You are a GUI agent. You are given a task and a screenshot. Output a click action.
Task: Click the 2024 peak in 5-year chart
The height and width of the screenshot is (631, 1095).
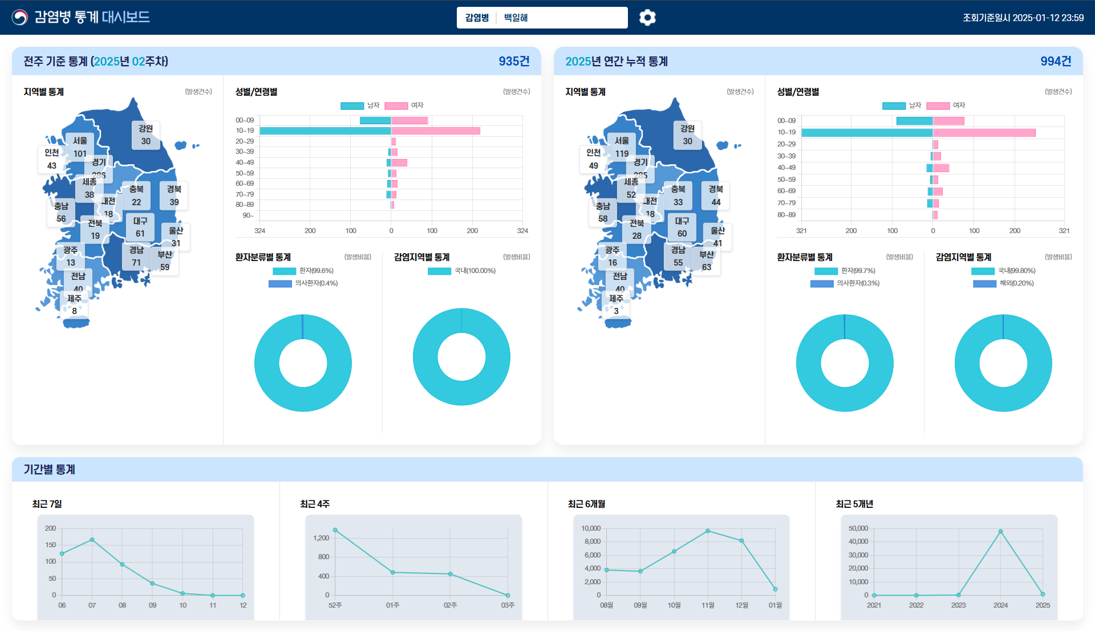pyautogui.click(x=1000, y=532)
